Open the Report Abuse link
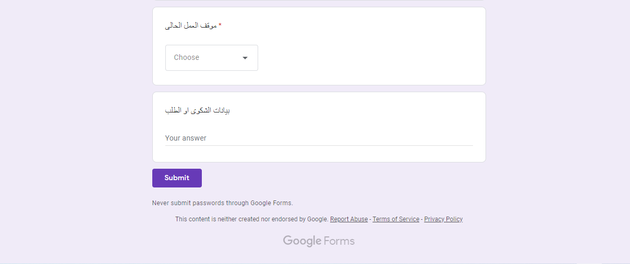The width and height of the screenshot is (630, 264). click(349, 219)
